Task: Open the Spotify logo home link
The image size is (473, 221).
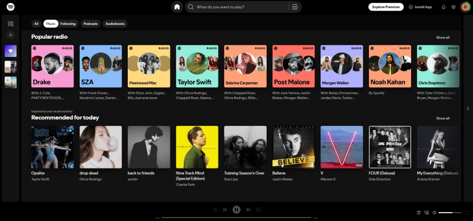Action: click(11, 7)
